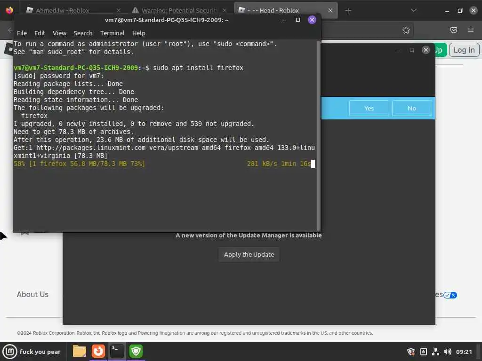Open the terminal View menu
The image size is (482, 361).
pos(59,33)
